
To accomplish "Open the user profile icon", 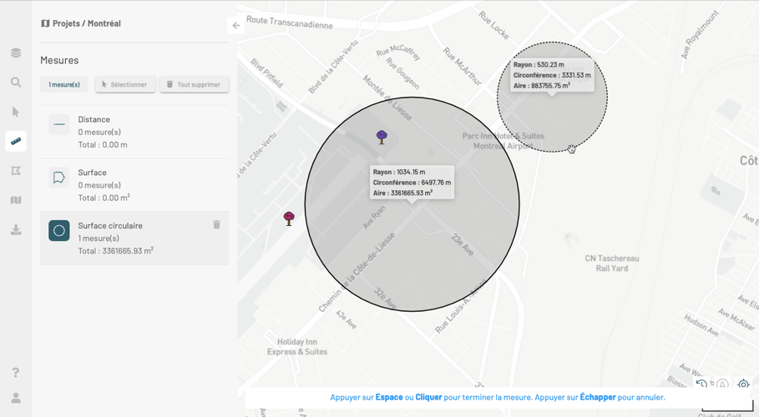I will tap(16, 398).
